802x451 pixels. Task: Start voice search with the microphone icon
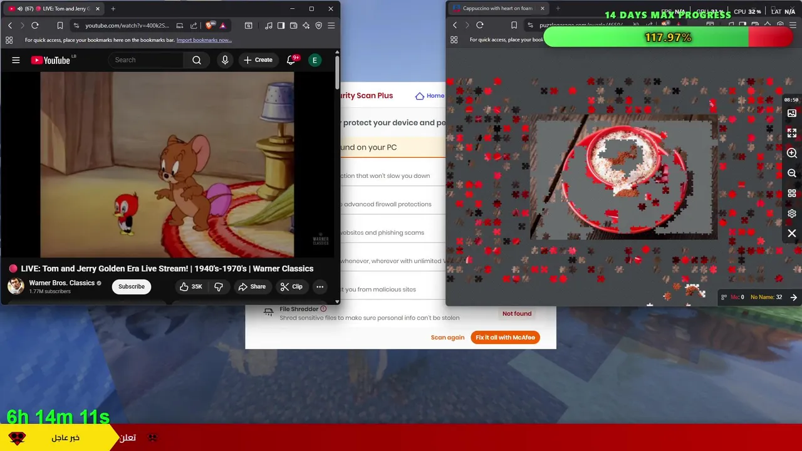(x=225, y=60)
